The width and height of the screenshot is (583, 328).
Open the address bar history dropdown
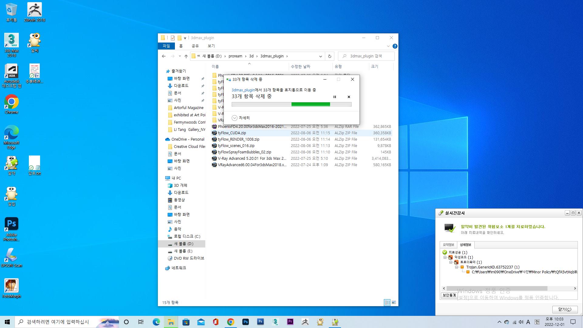320,56
